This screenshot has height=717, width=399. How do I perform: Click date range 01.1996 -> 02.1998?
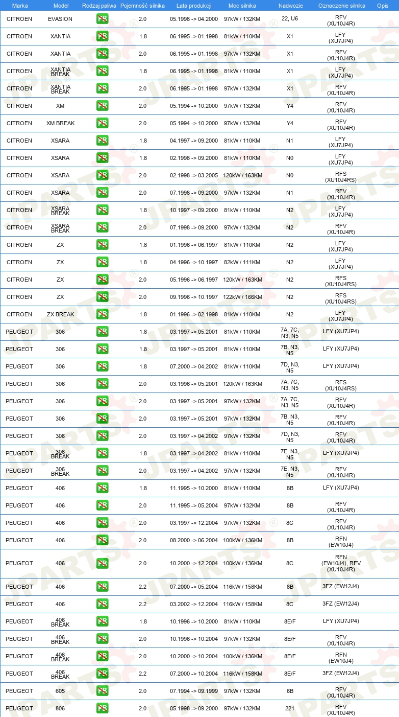click(194, 314)
